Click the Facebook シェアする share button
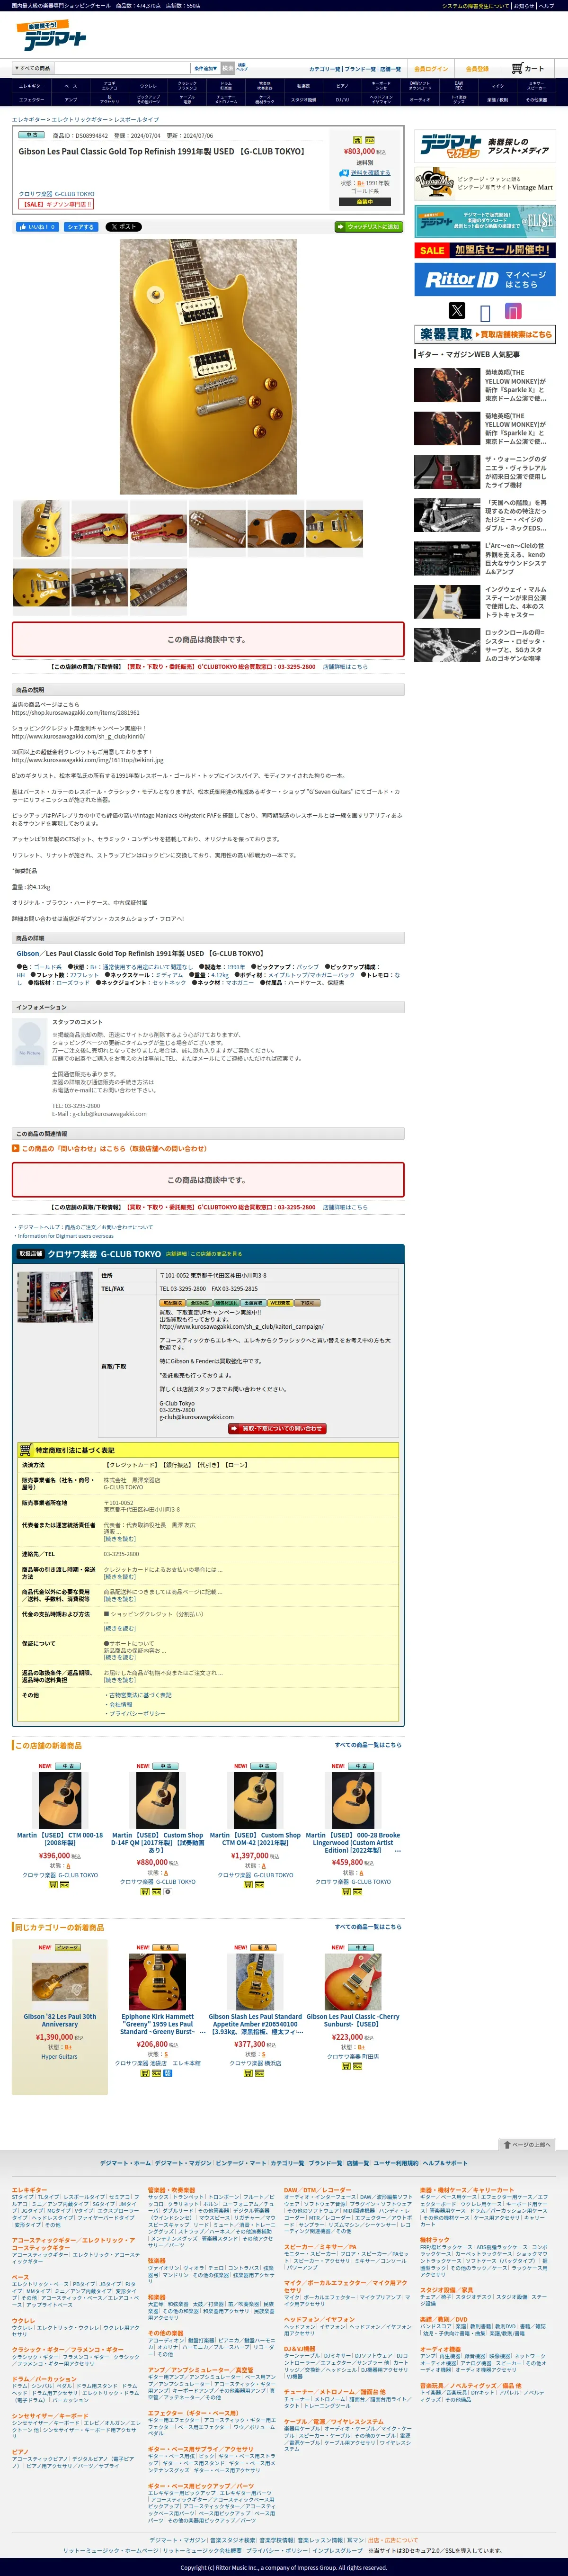Screen dimensions: 568x2576 81,227
